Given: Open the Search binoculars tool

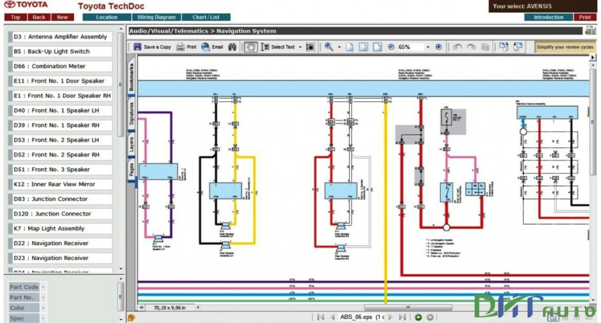Looking at the screenshot, I should (232, 47).
